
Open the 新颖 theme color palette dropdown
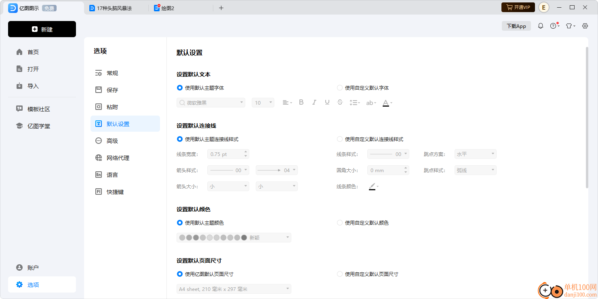point(234,238)
